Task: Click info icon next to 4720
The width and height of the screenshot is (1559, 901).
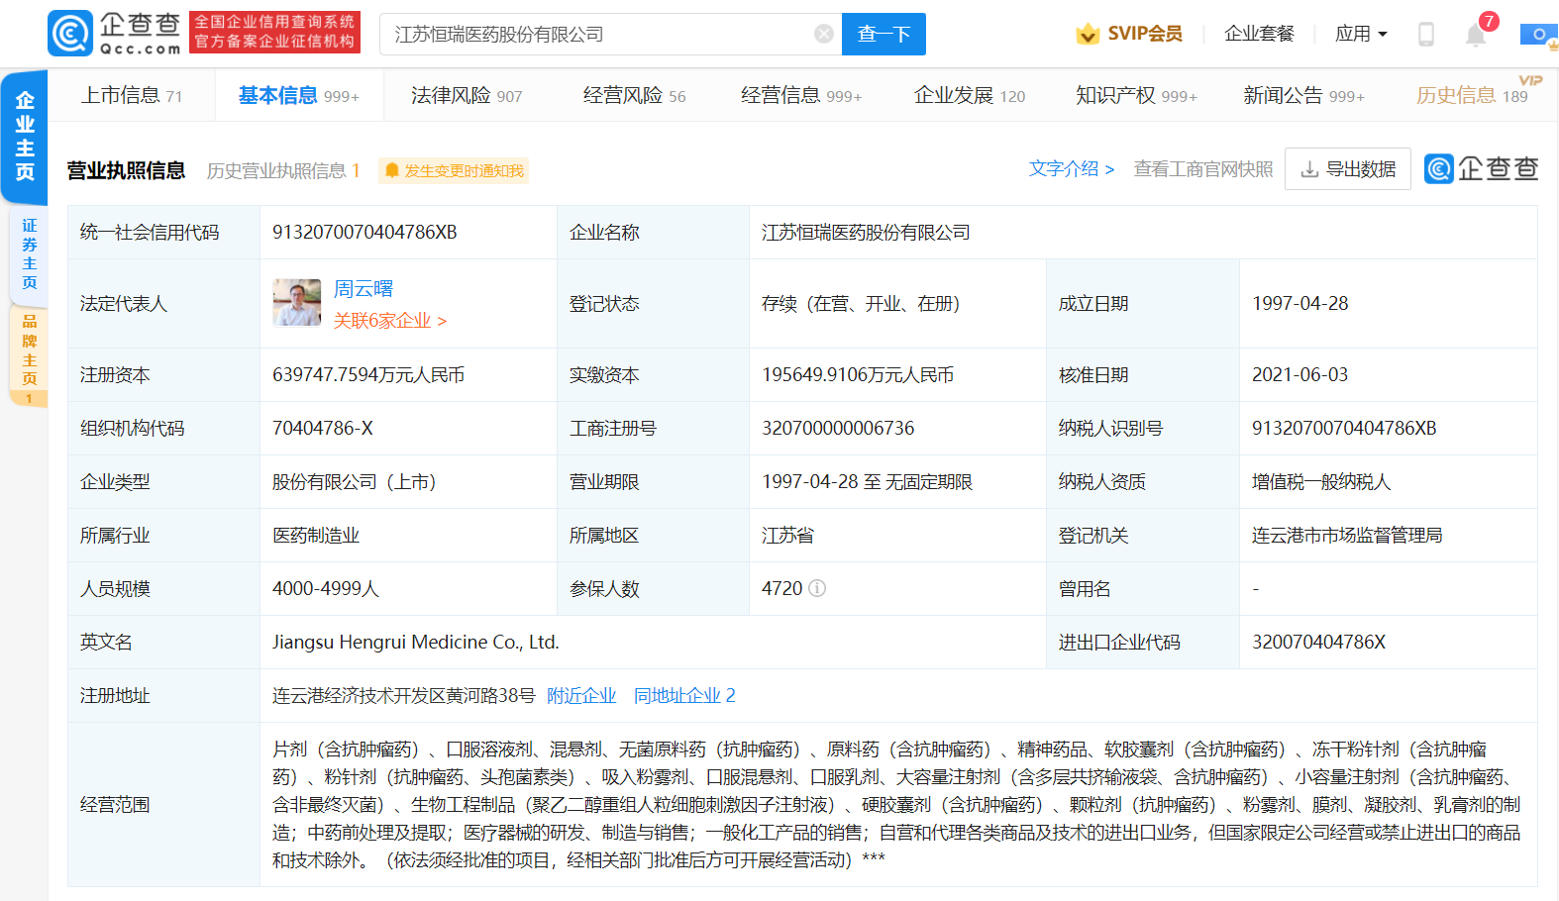Action: (817, 589)
